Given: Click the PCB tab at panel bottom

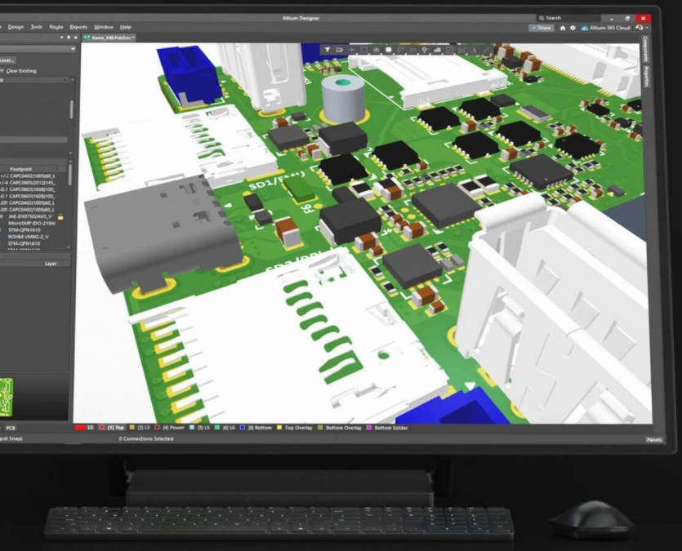Looking at the screenshot, I should [x=11, y=428].
